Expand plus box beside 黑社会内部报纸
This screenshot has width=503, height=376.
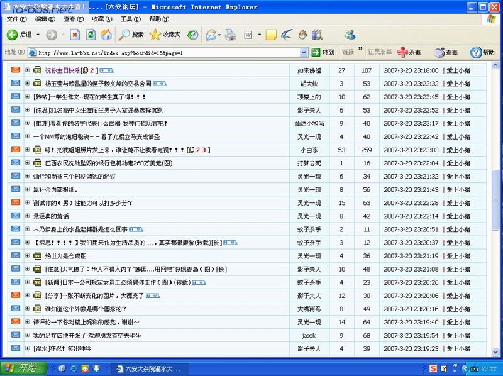tap(28, 189)
